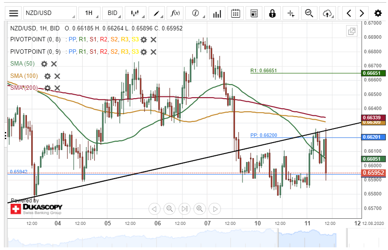Screen dimensions: 388x250
Task: Click the 0.66201 blue price tag
Action: (x=373, y=137)
